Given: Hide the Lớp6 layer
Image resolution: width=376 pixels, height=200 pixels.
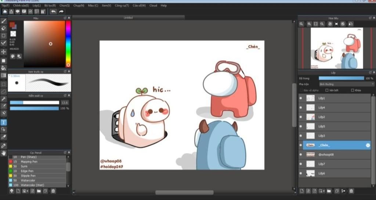Looking at the screenshot, I should (301, 173).
